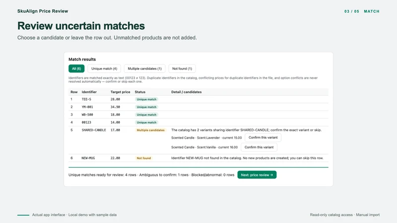Click the Not found status badge

coord(143,158)
